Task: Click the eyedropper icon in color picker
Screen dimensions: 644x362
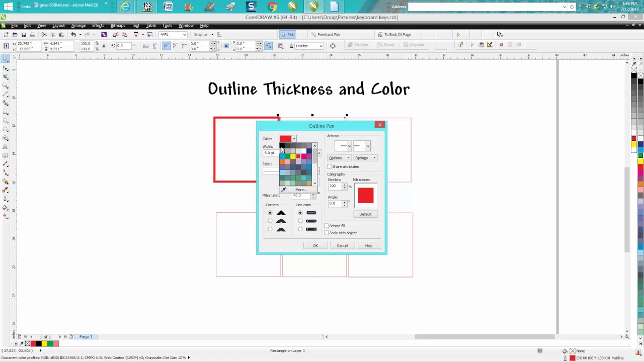Action: pos(284,190)
